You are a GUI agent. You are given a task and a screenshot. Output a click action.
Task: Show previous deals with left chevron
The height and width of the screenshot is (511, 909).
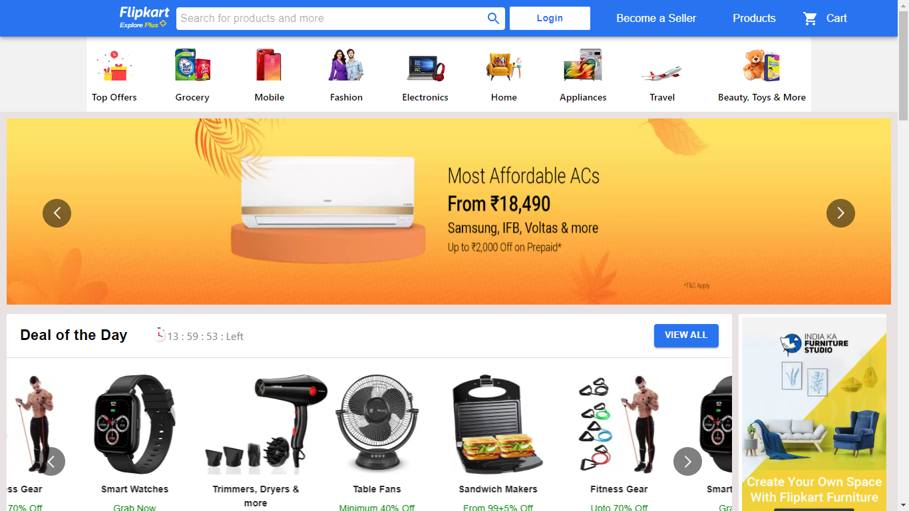point(51,461)
